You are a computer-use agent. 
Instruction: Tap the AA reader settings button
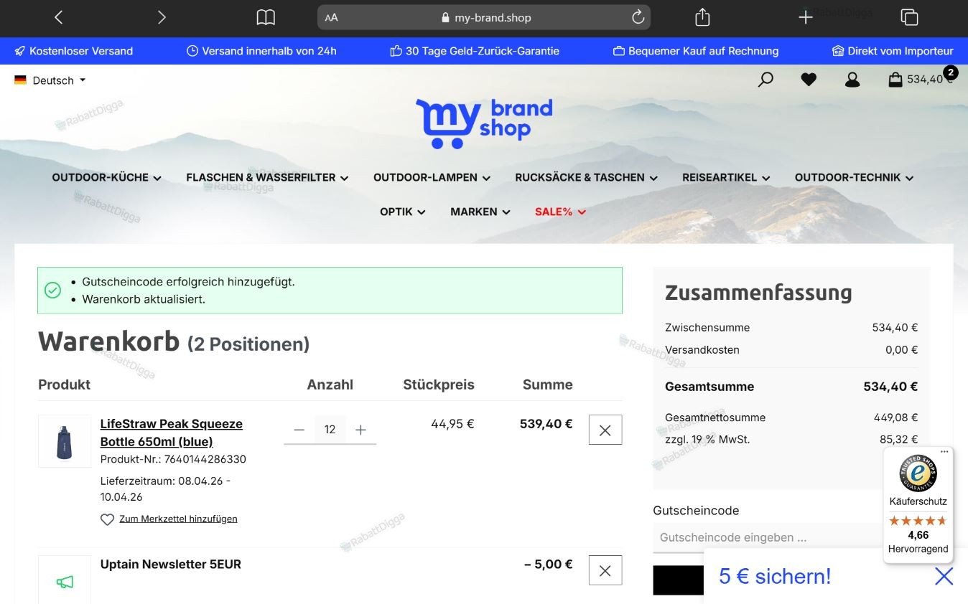tap(331, 18)
